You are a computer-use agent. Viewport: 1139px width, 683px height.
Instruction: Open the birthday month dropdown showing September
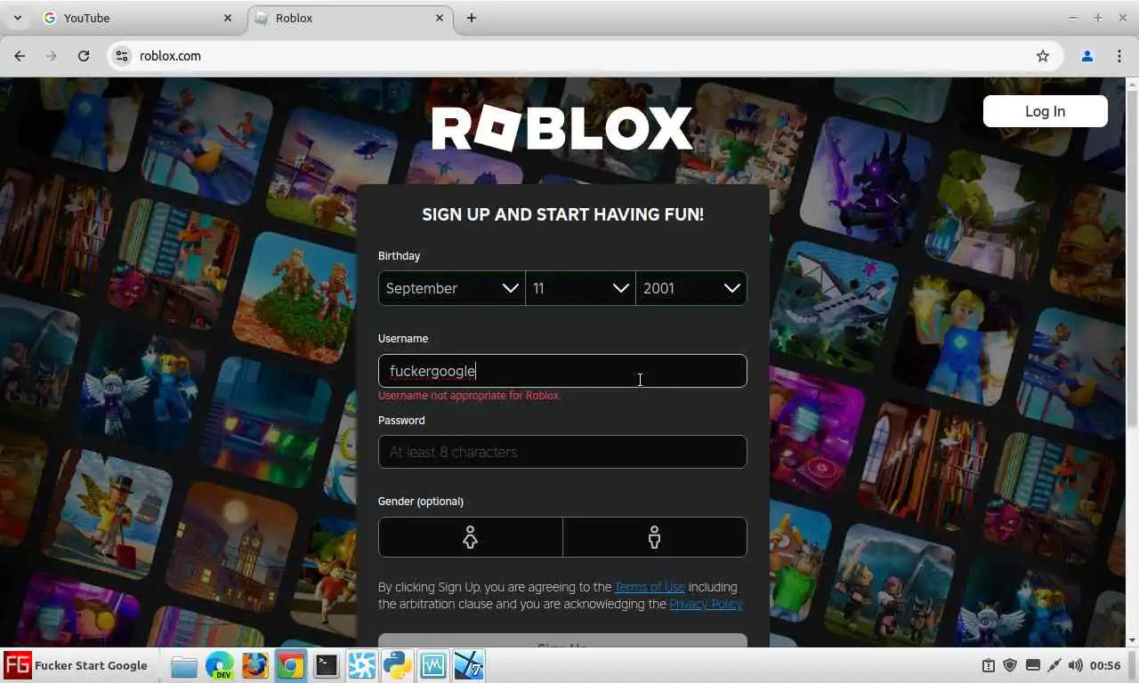[452, 288]
